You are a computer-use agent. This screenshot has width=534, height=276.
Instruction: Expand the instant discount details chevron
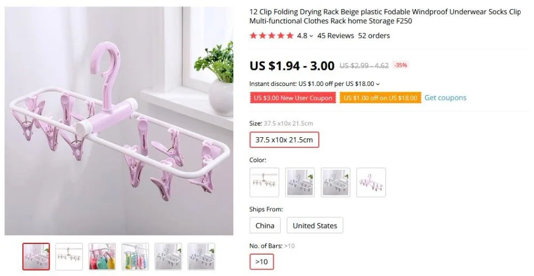(x=378, y=84)
